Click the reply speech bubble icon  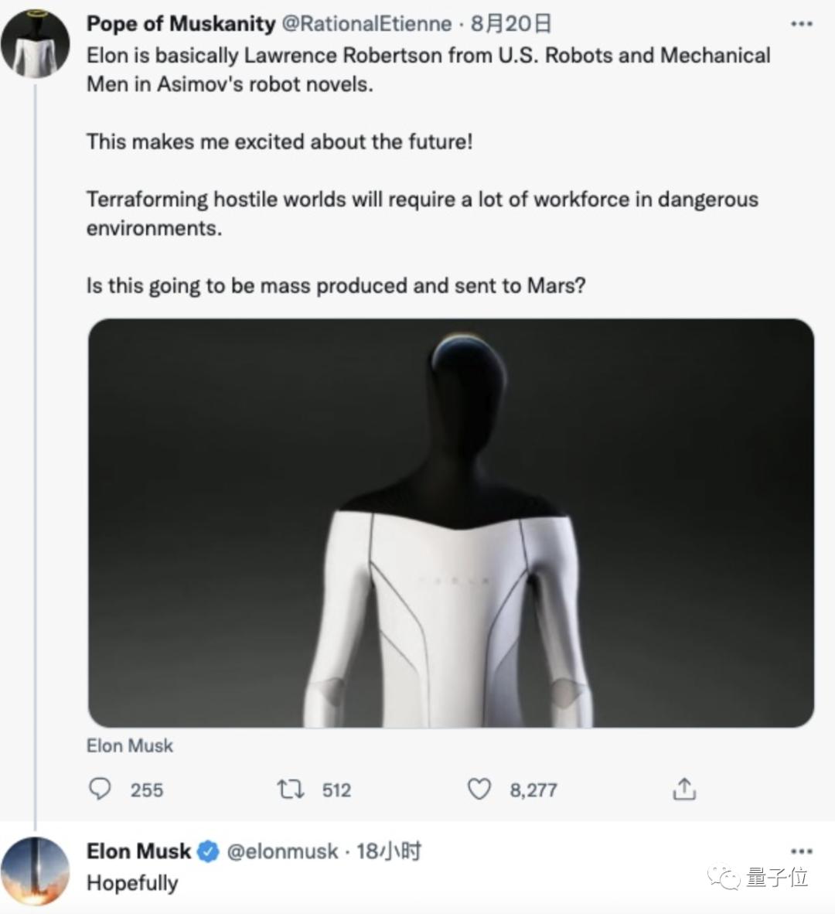[x=100, y=790]
